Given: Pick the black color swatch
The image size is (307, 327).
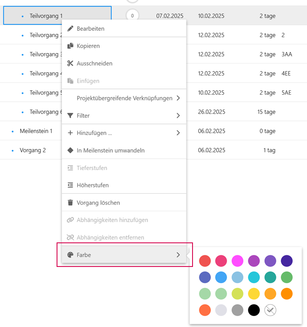Looking at the screenshot, I should coord(254,310).
